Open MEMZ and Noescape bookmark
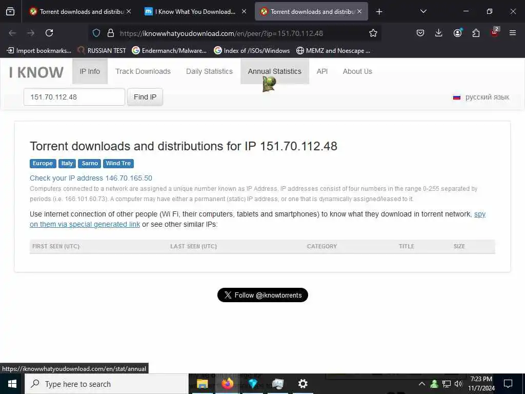The width and height of the screenshot is (525, 394). point(333,51)
